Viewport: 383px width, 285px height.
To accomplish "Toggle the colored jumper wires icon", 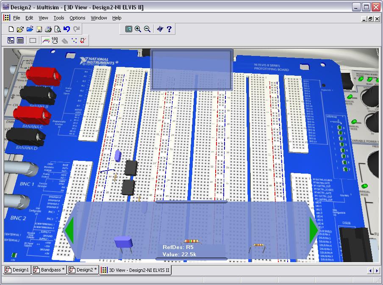I will coord(46,41).
